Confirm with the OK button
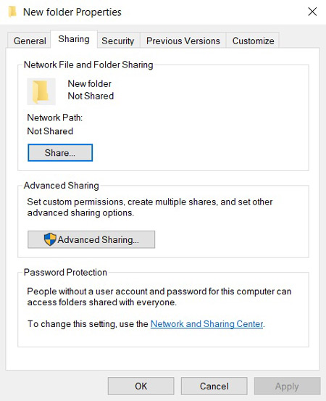This screenshot has width=326, height=401. tap(141, 386)
